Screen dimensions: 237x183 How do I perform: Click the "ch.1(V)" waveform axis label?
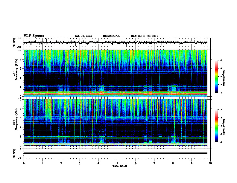[14, 42]
